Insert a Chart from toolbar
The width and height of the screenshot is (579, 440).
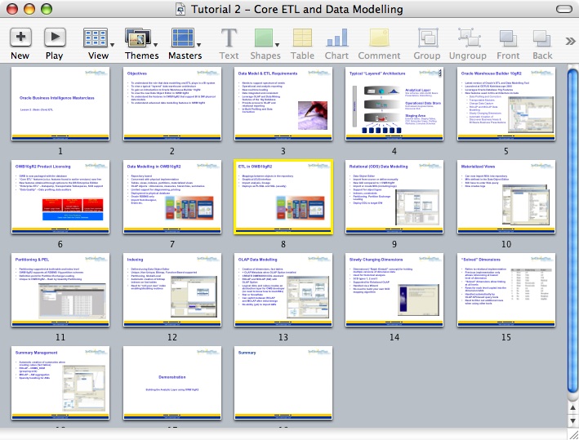pyautogui.click(x=336, y=38)
